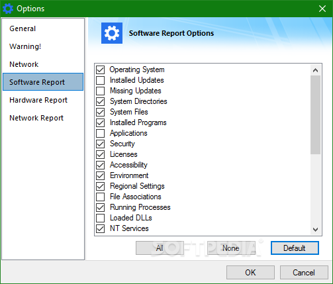Uncheck the Running Processes checkbox
The image size is (333, 284).
click(x=101, y=207)
